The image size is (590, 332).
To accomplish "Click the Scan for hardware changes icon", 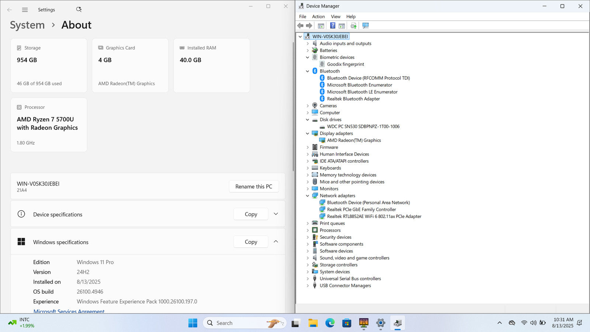I will [365, 25].
